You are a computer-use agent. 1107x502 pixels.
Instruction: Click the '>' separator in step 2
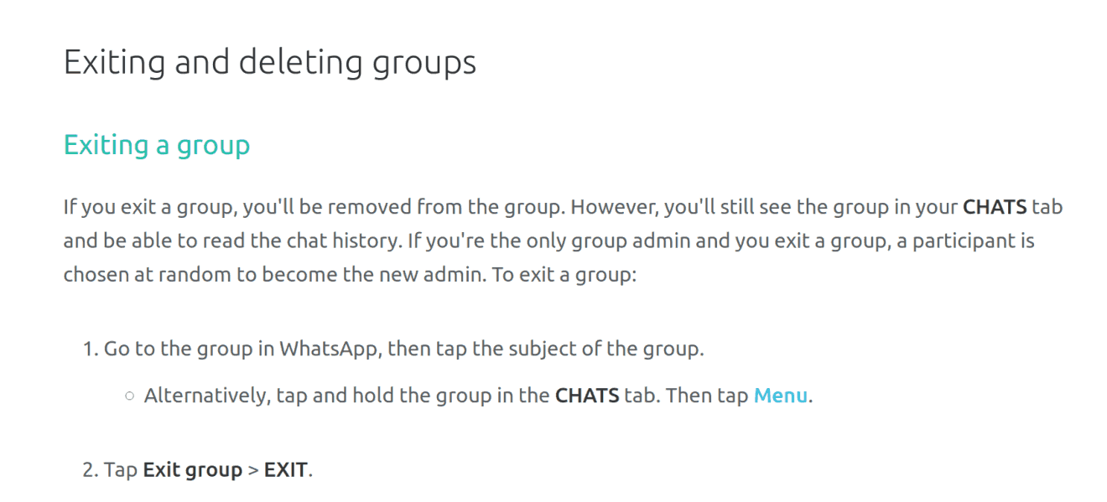[253, 469]
